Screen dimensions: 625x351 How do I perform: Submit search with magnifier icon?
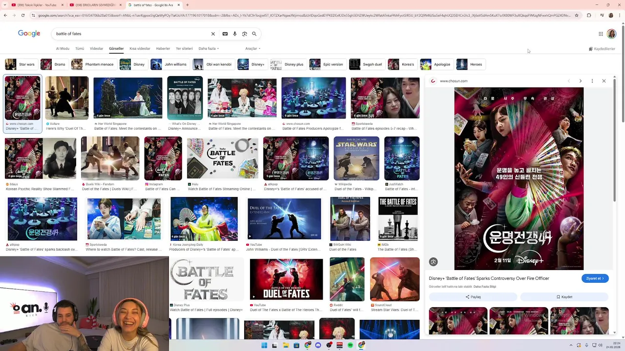point(254,34)
